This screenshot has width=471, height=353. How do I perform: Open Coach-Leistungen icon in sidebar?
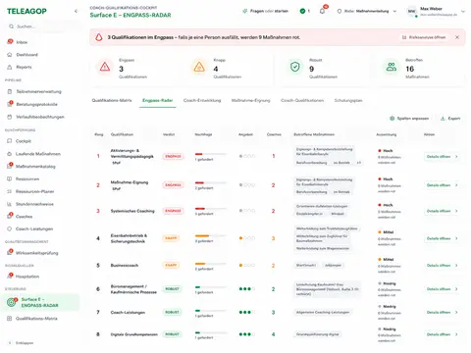tap(9, 228)
